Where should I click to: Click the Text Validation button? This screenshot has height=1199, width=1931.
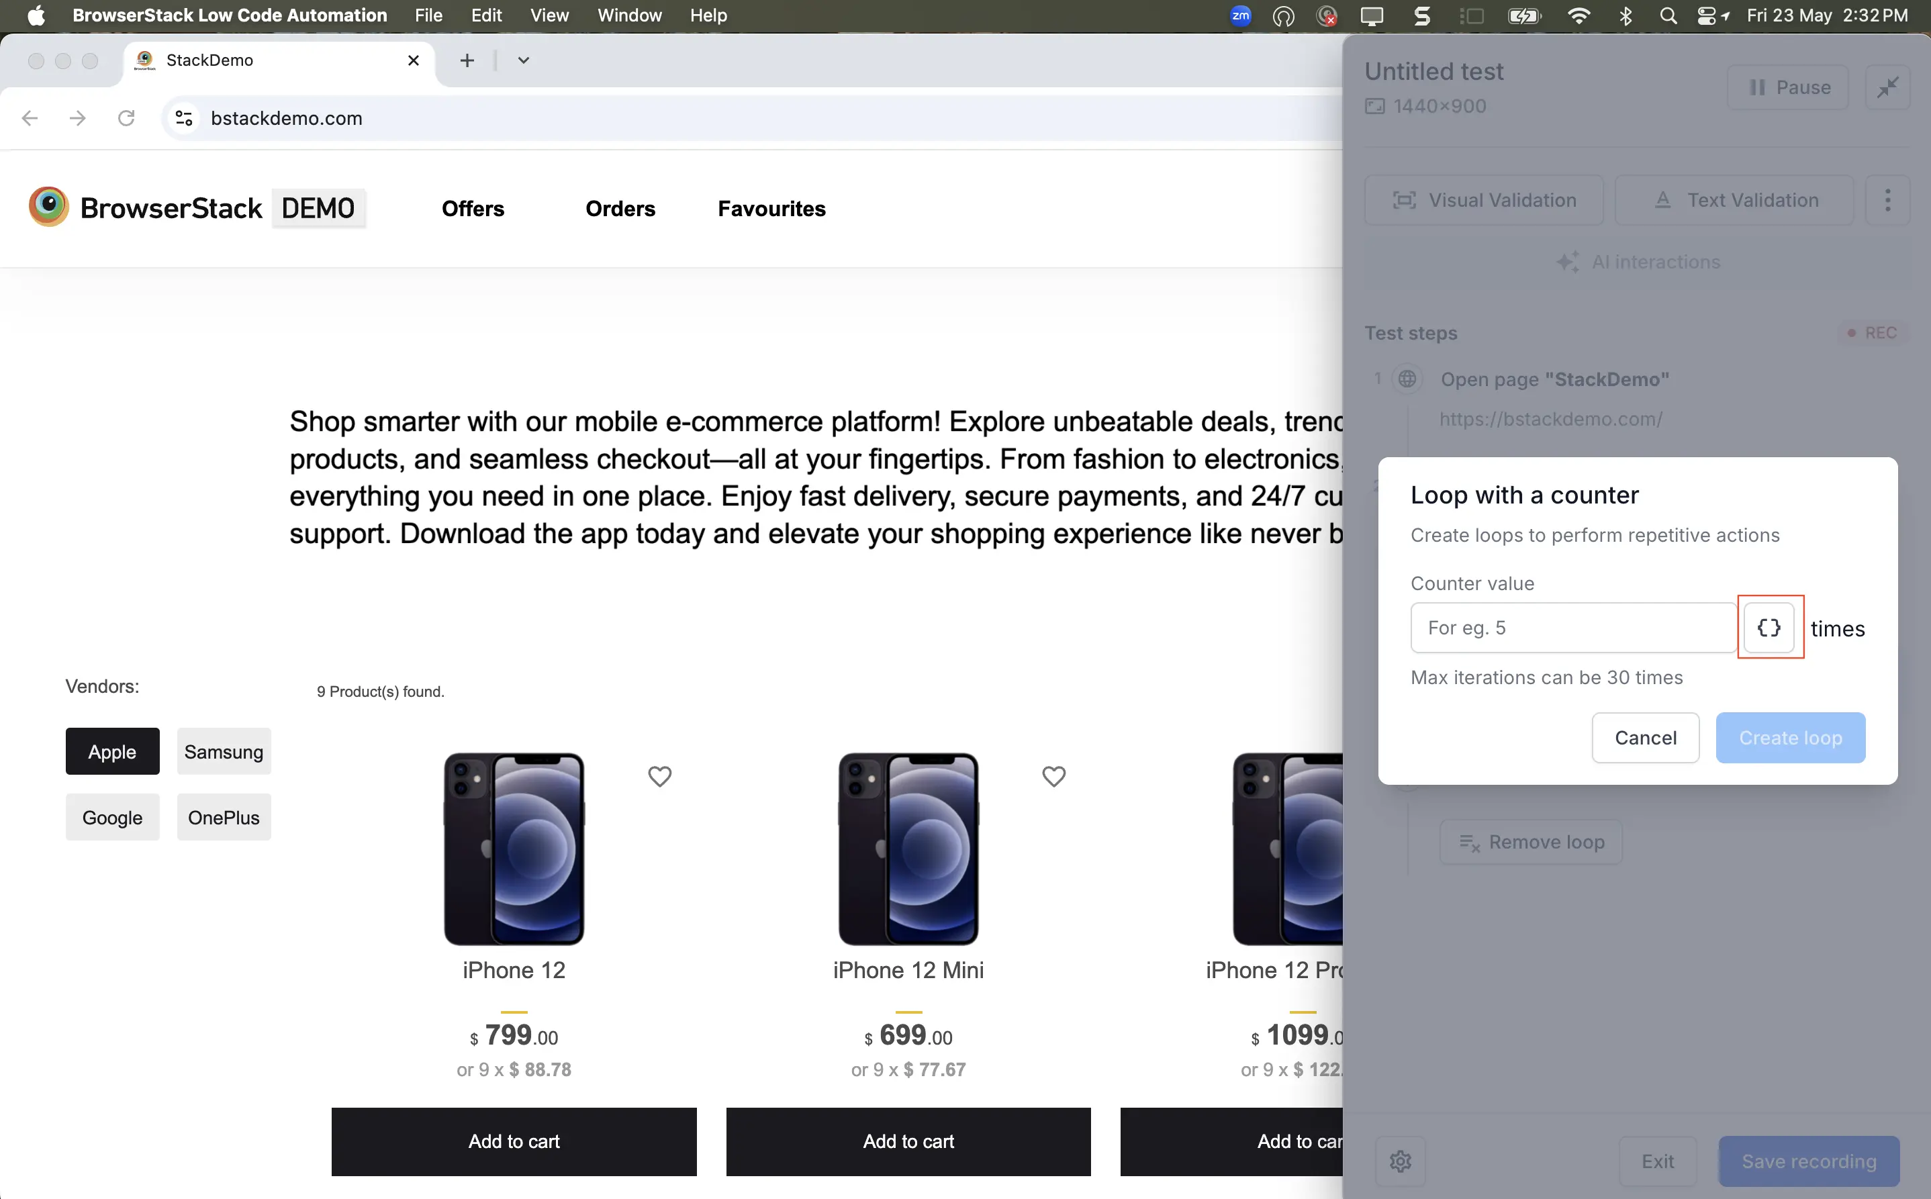pyautogui.click(x=1734, y=200)
